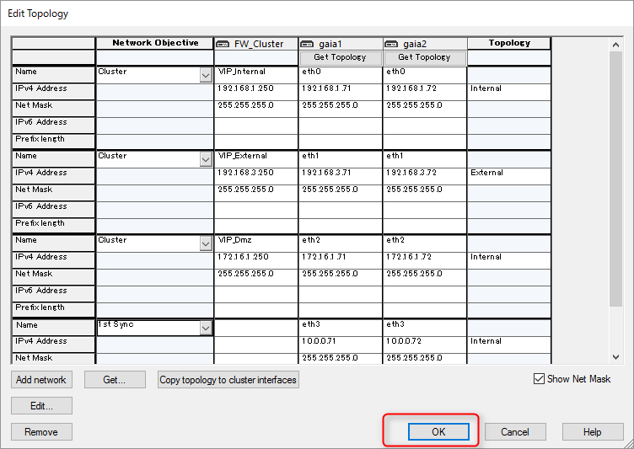Click the vertical scrollbar thumb

(615, 179)
